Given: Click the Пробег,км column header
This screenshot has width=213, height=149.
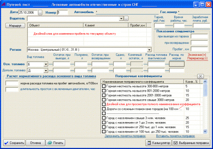Looking at the screenshot, I should tap(137, 25).
